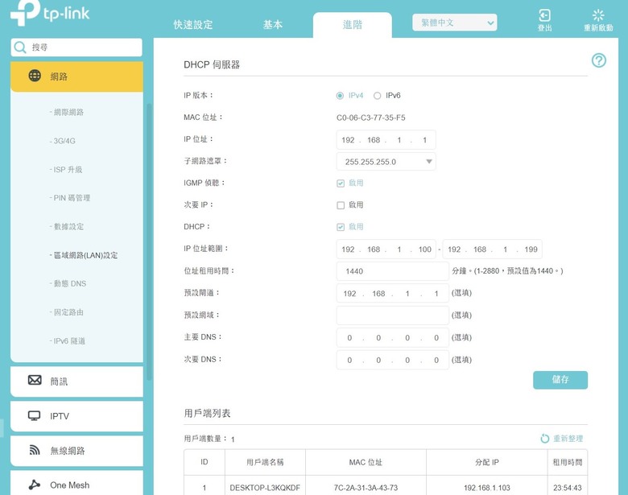The height and width of the screenshot is (495, 628).
Task: Click the MAC address 7C-2A-31-3A-43-73 cell
Action: coord(366,488)
